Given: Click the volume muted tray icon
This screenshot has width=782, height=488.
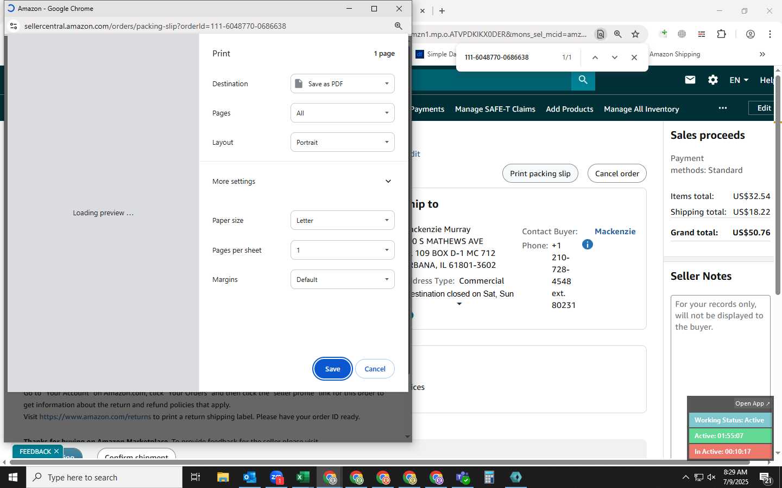Looking at the screenshot, I should tap(711, 477).
